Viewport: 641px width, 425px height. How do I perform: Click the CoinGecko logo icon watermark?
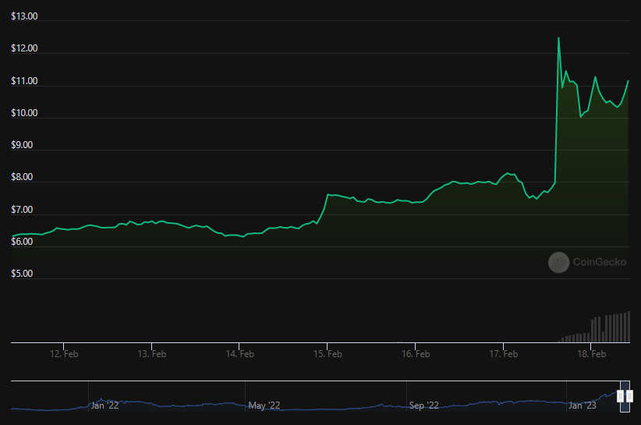(558, 263)
